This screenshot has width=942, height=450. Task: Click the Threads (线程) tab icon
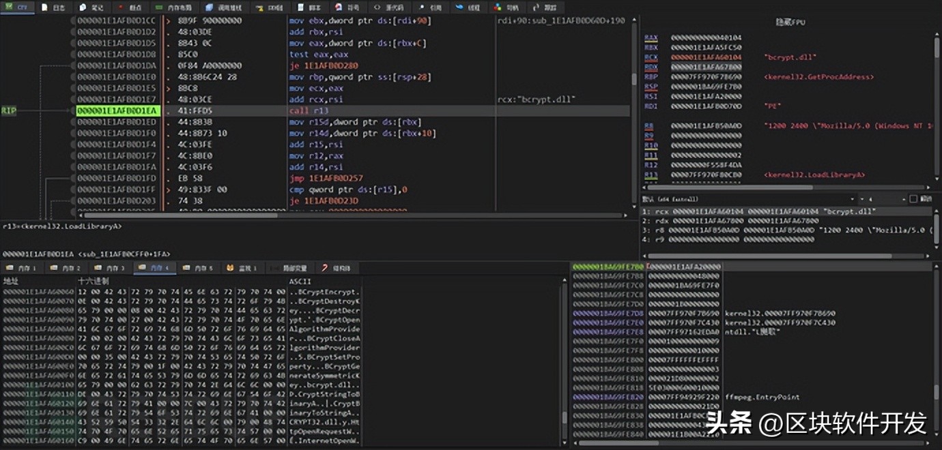[459, 7]
